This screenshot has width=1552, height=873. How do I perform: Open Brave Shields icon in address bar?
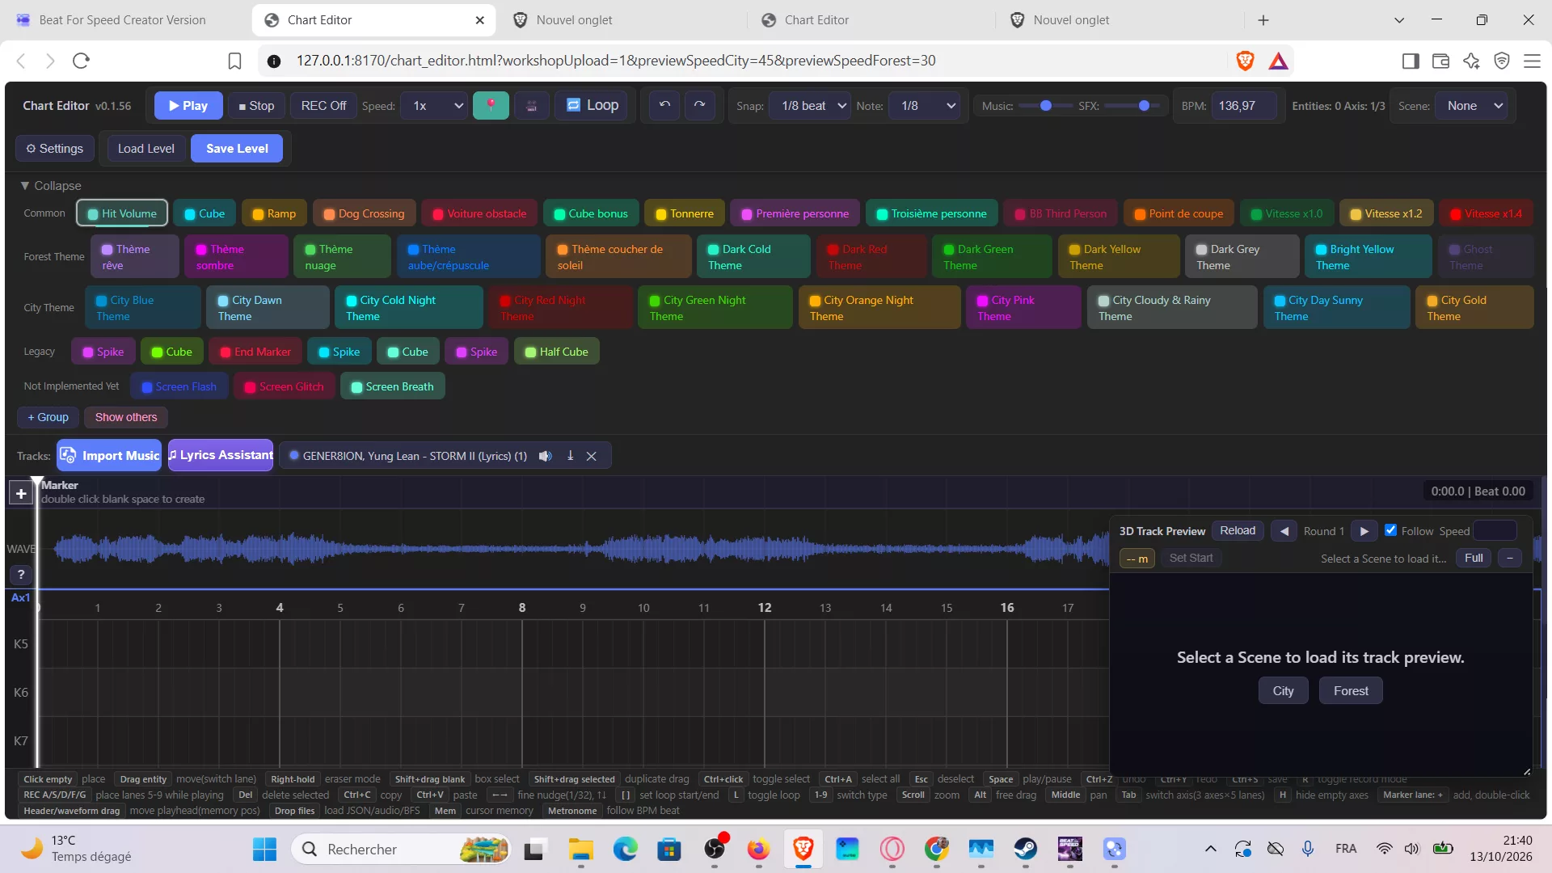[1245, 61]
